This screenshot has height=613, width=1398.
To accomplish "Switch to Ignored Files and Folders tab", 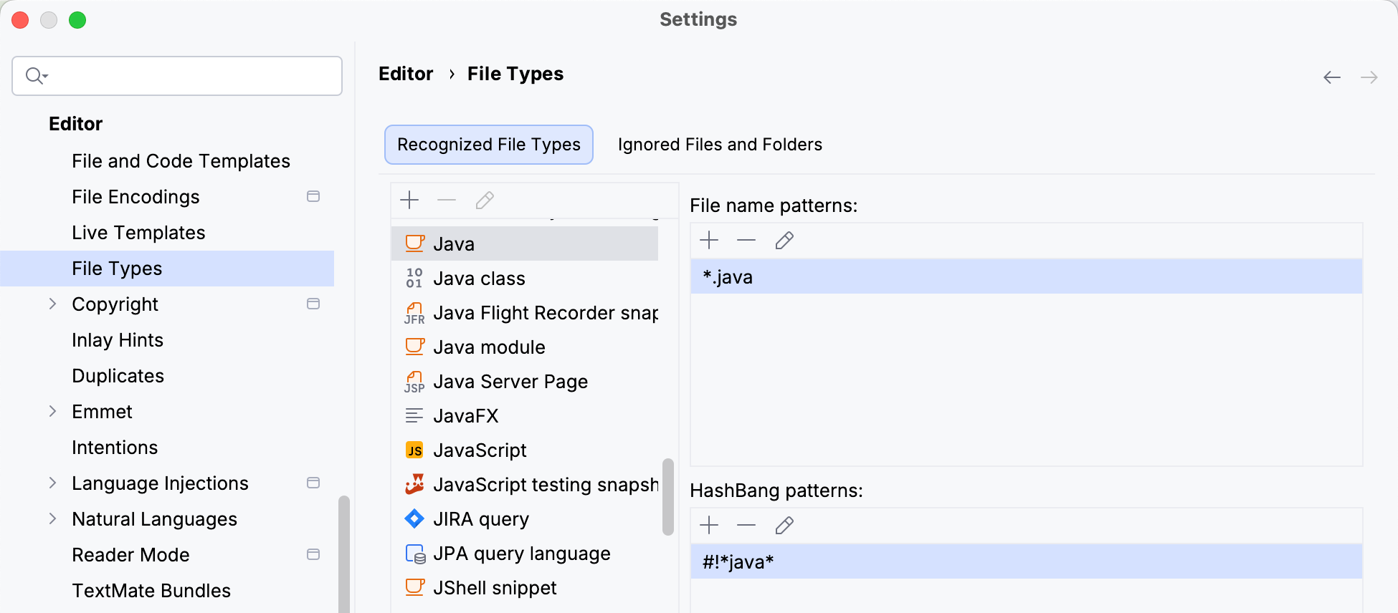I will (x=720, y=145).
